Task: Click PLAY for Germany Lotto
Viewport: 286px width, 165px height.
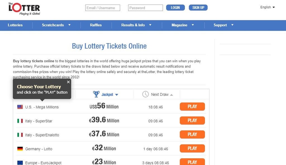Action: [x=192, y=148]
